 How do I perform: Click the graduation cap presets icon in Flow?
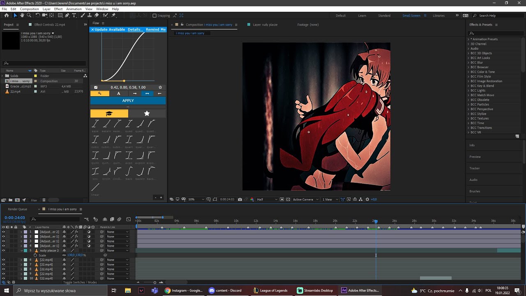point(109,113)
